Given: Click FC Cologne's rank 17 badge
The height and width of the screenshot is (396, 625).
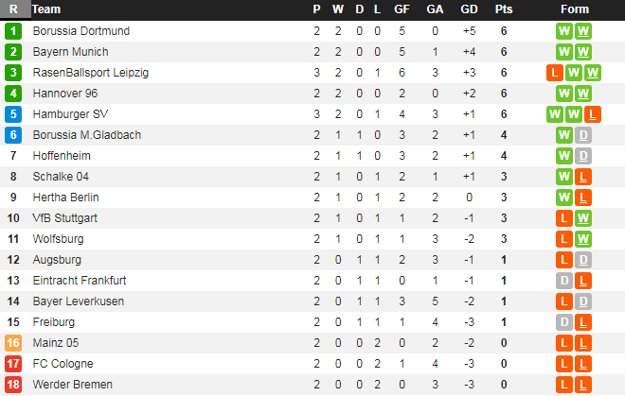Looking at the screenshot, I should [x=13, y=364].
